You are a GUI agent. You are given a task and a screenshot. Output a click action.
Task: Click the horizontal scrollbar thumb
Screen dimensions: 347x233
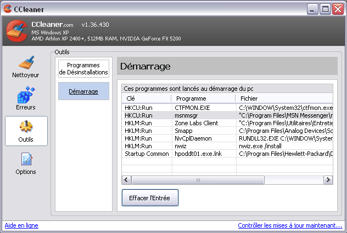(x=198, y=180)
